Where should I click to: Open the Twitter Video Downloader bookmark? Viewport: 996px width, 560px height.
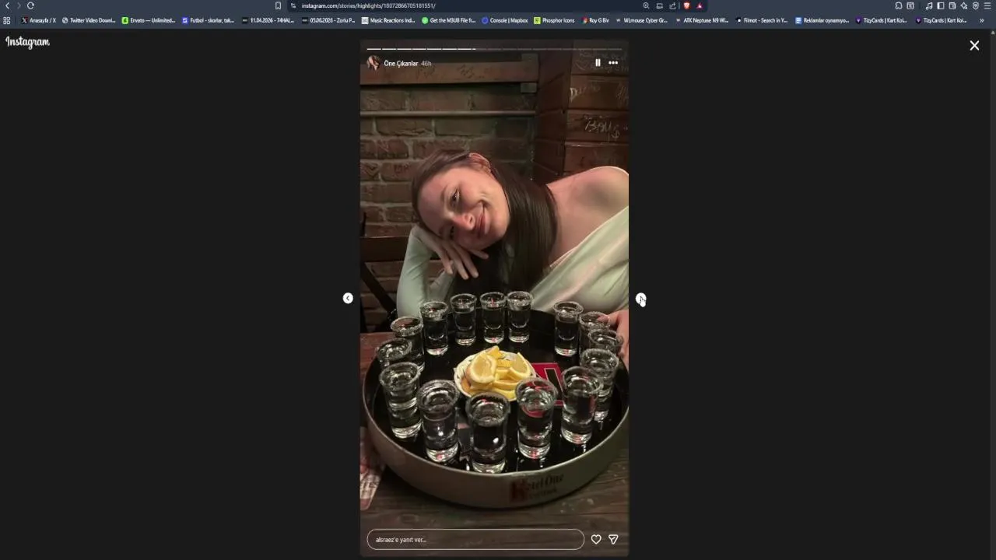point(89,20)
